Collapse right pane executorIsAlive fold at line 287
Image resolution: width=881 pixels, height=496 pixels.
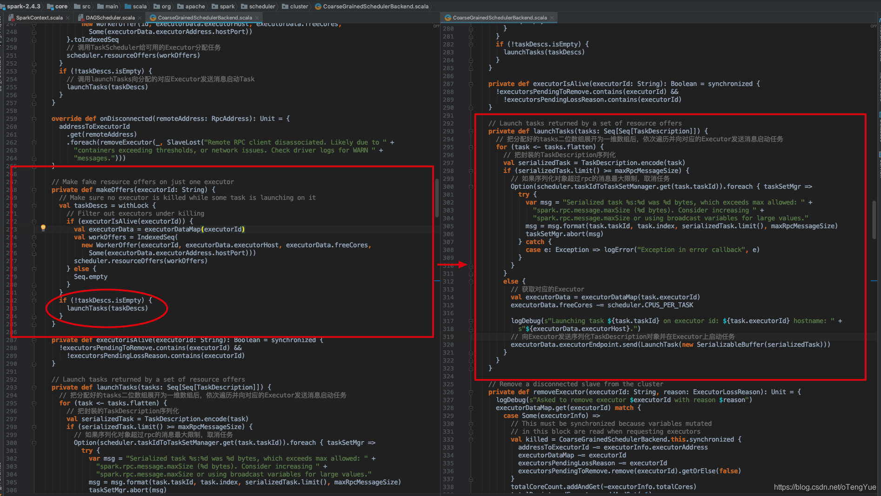click(x=471, y=84)
